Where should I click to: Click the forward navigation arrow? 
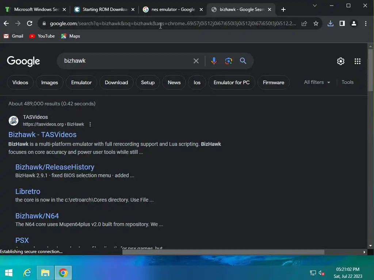point(18,23)
